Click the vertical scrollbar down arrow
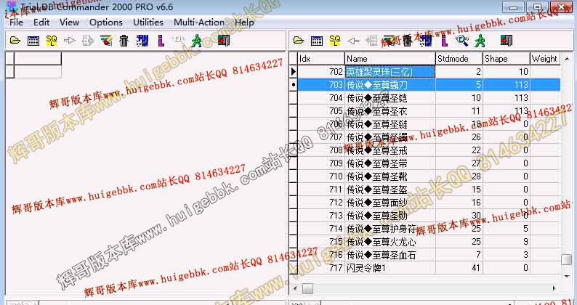 click(x=567, y=276)
